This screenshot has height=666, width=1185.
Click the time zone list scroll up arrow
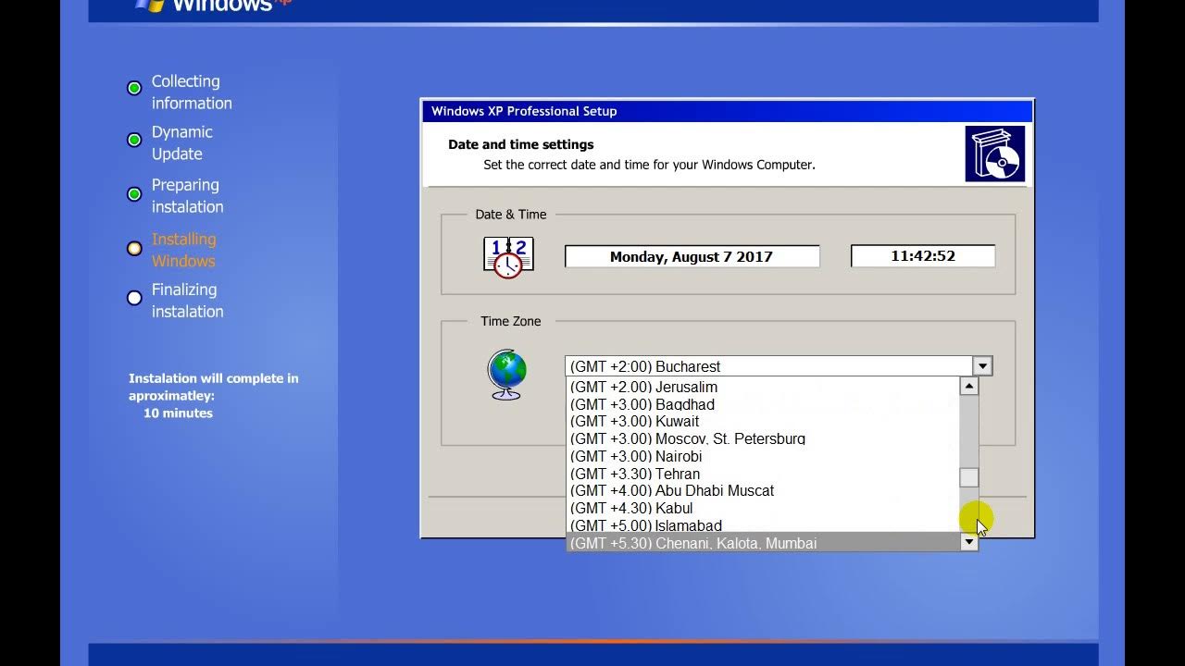[x=968, y=387]
